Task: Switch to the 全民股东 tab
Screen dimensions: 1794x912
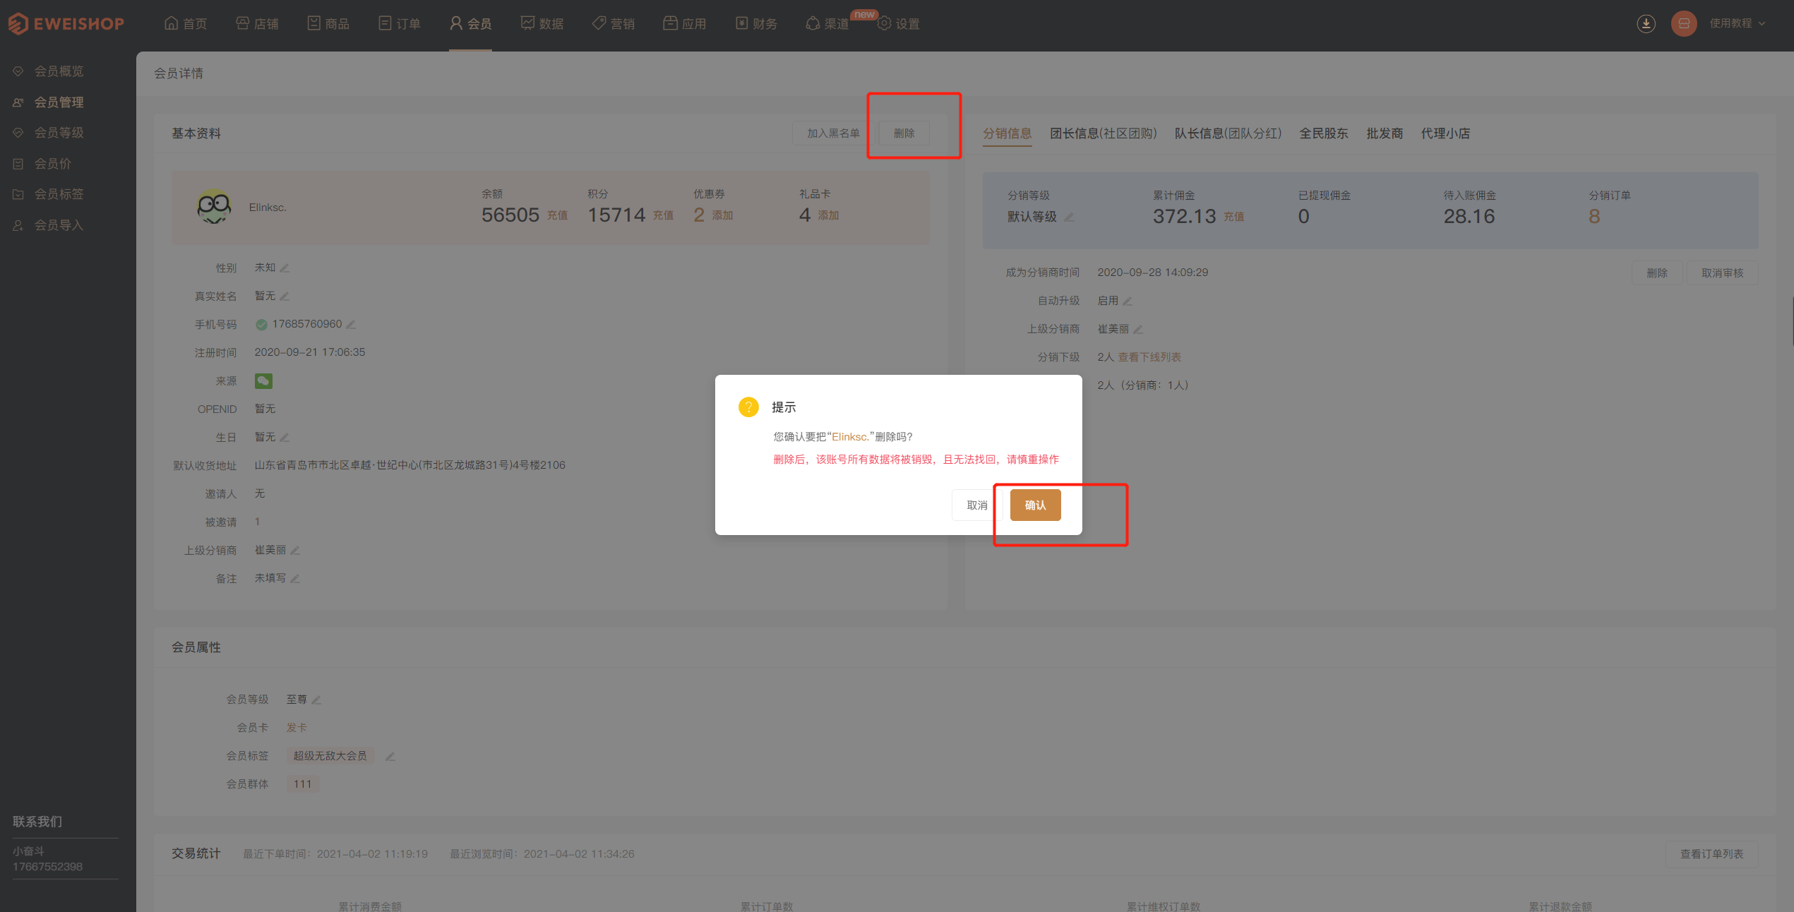Action: tap(1324, 133)
